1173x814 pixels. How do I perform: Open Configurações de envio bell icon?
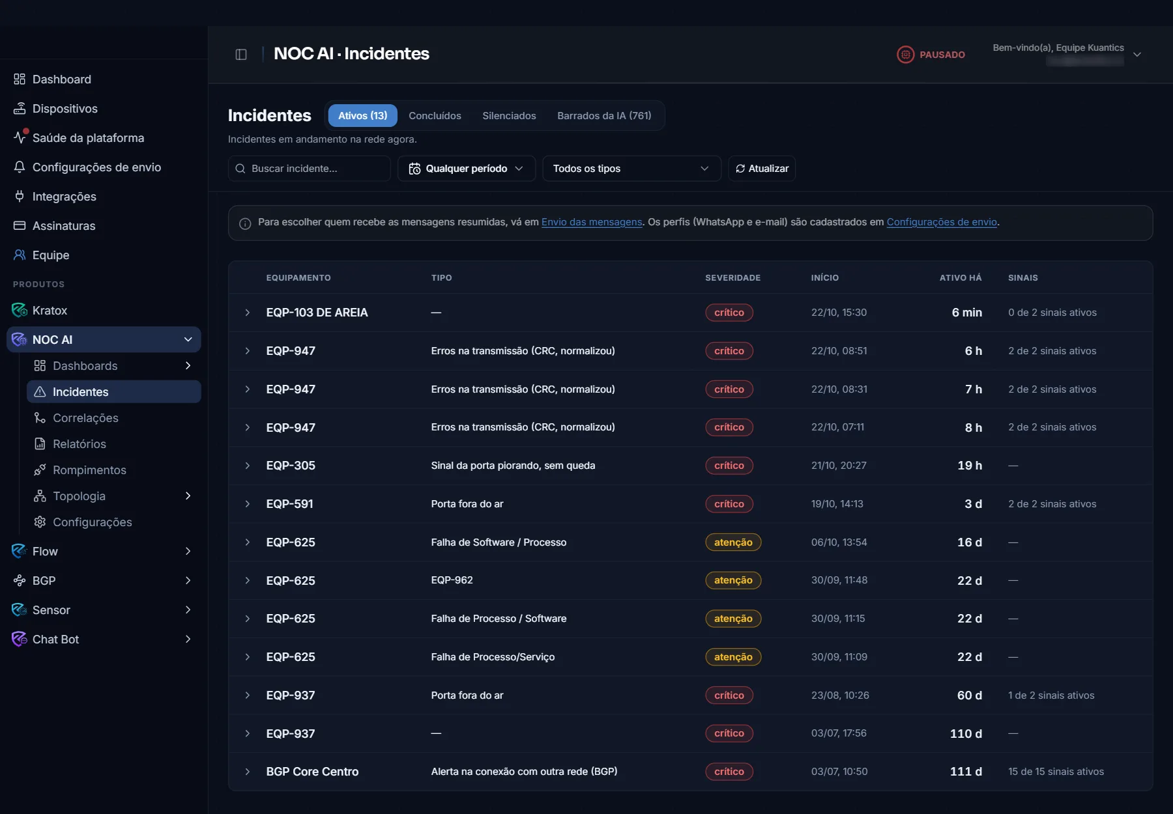(20, 167)
